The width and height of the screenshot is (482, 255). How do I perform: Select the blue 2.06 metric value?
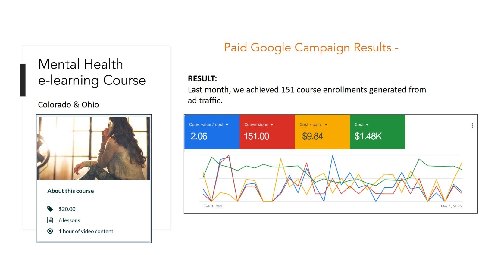coord(199,136)
